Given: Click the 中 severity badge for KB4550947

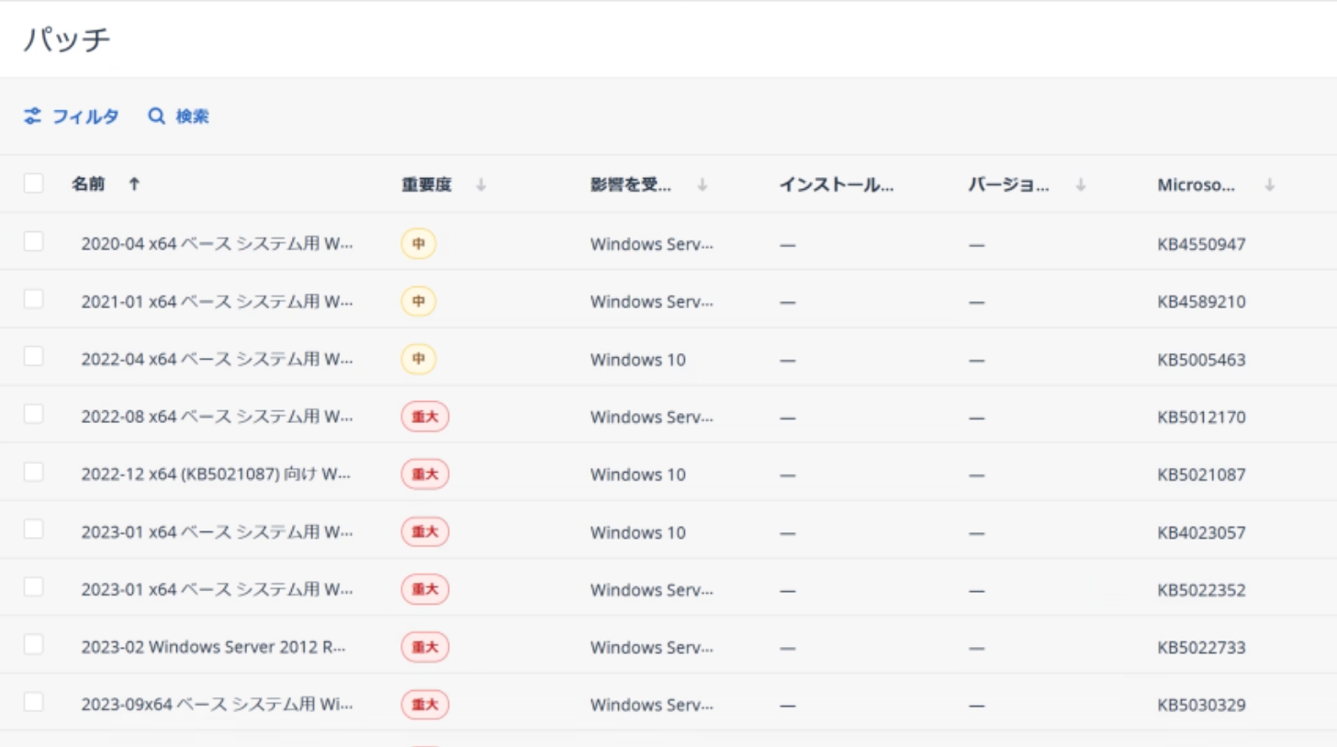Looking at the screenshot, I should (x=418, y=244).
